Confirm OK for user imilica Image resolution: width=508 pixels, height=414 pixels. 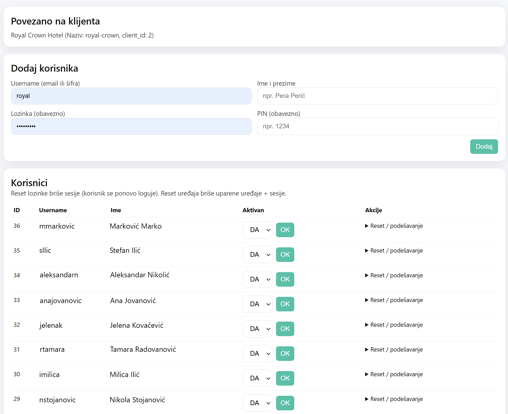(x=285, y=378)
